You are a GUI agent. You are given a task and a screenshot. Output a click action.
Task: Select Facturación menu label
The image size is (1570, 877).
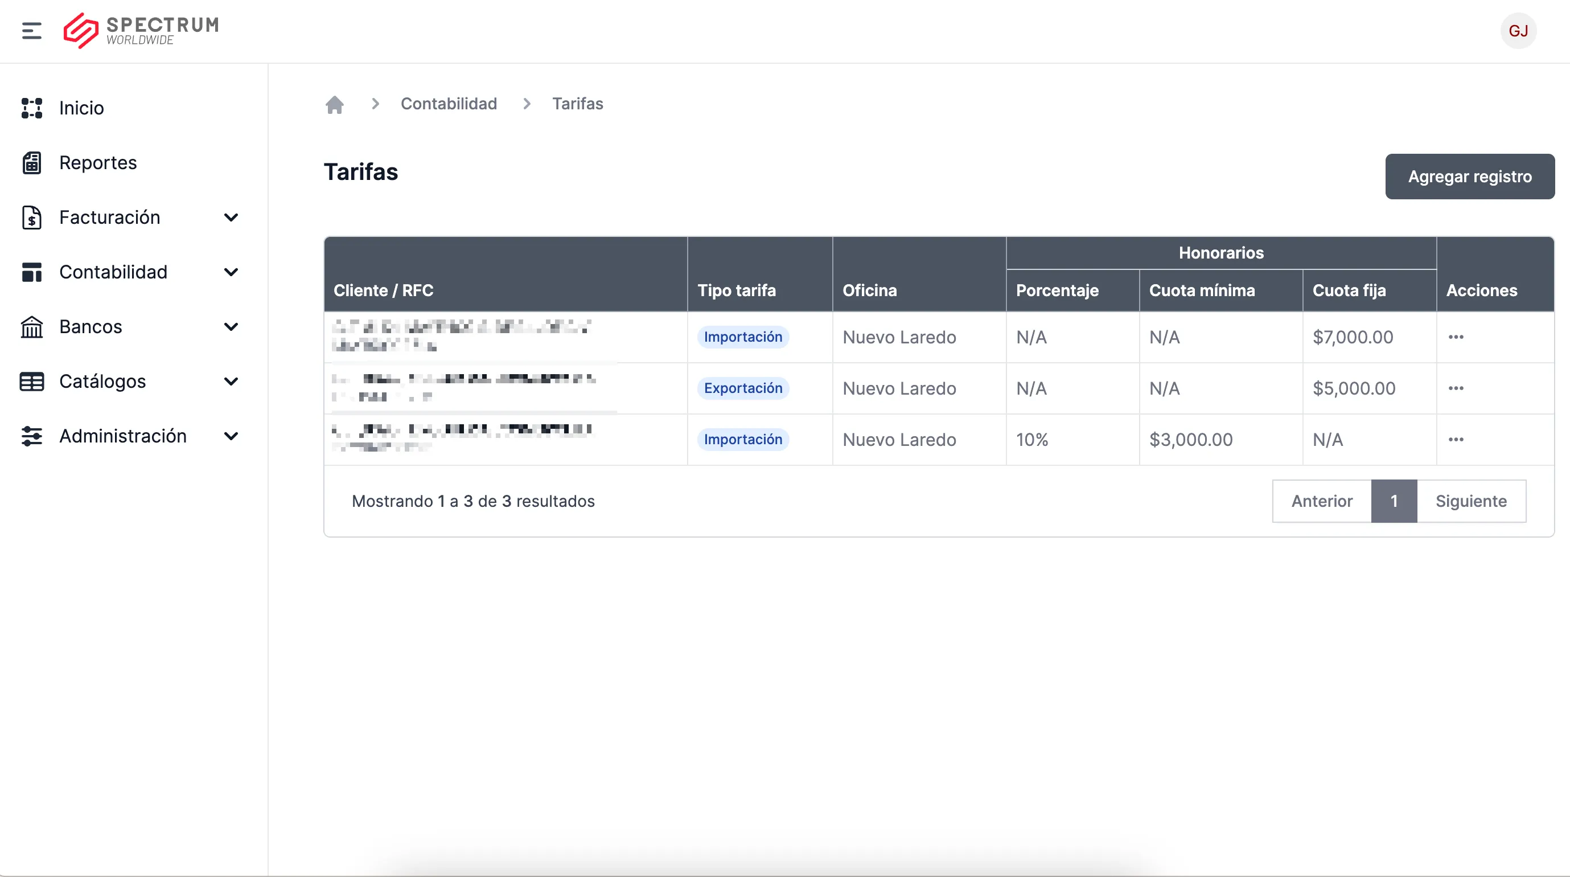coord(110,218)
